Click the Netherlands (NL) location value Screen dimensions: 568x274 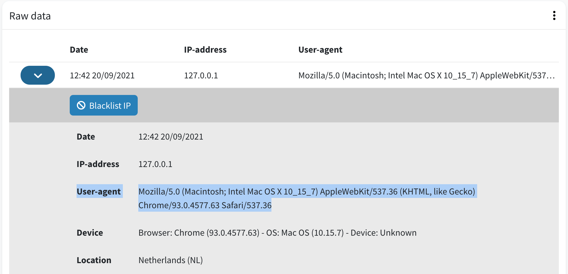click(x=171, y=260)
